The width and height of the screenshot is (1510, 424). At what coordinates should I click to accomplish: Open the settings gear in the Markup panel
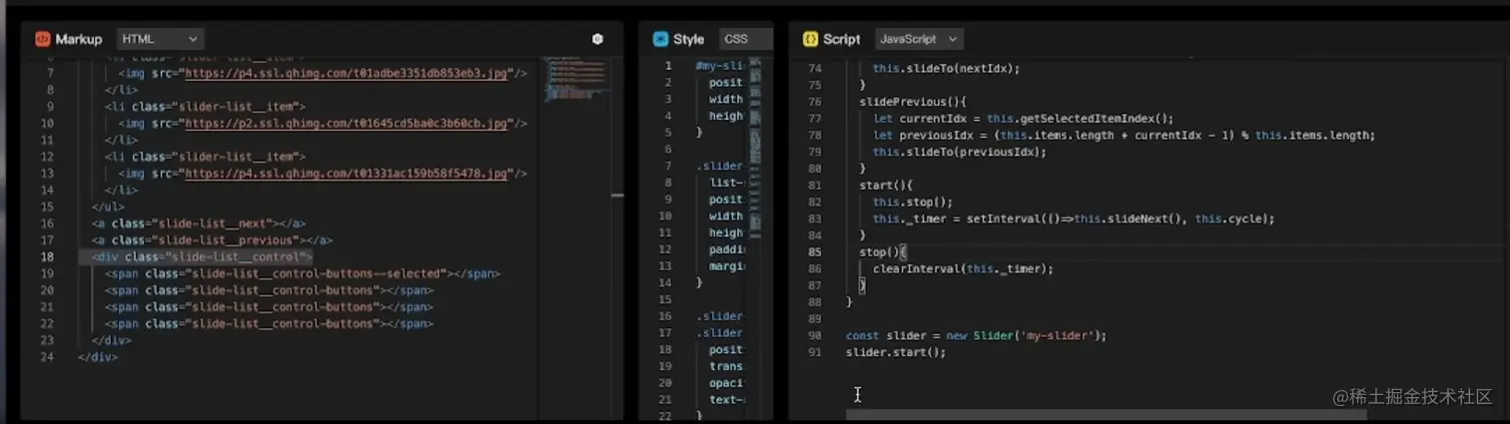coord(597,39)
